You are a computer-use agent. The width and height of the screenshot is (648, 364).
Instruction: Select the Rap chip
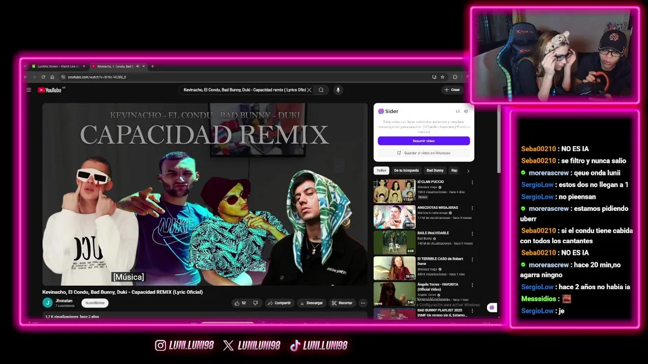[454, 170]
